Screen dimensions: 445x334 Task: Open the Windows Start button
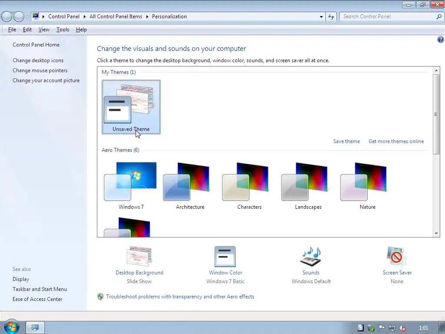[11, 327]
